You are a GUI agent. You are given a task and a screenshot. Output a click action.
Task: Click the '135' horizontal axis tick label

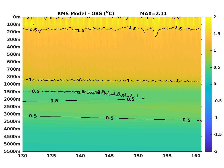coord(51,156)
